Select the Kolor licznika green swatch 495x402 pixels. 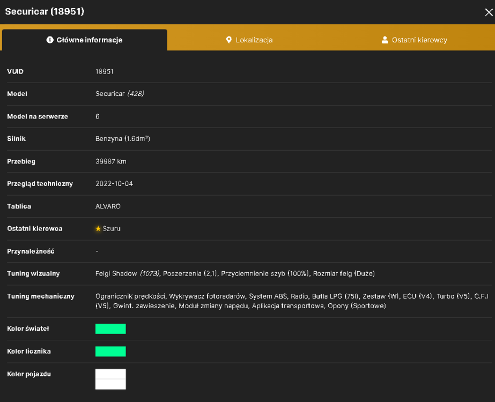coord(110,352)
